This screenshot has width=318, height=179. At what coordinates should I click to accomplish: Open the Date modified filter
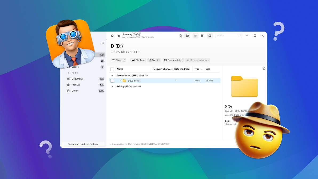[x=173, y=60]
